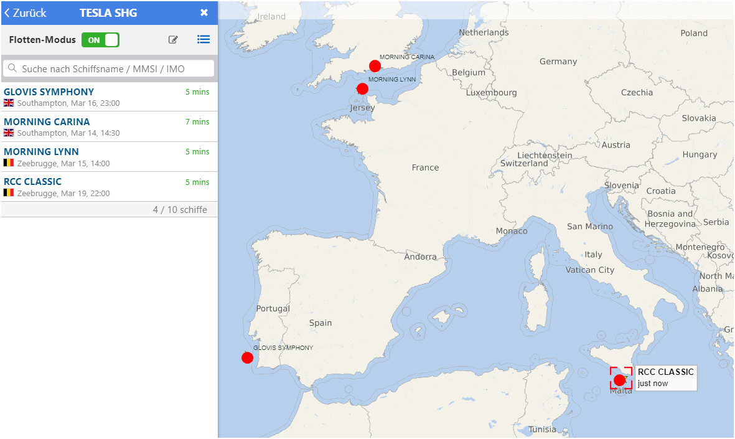Click the 'MORNING LYNN' label on the map
This screenshot has width=735, height=439.
(392, 79)
